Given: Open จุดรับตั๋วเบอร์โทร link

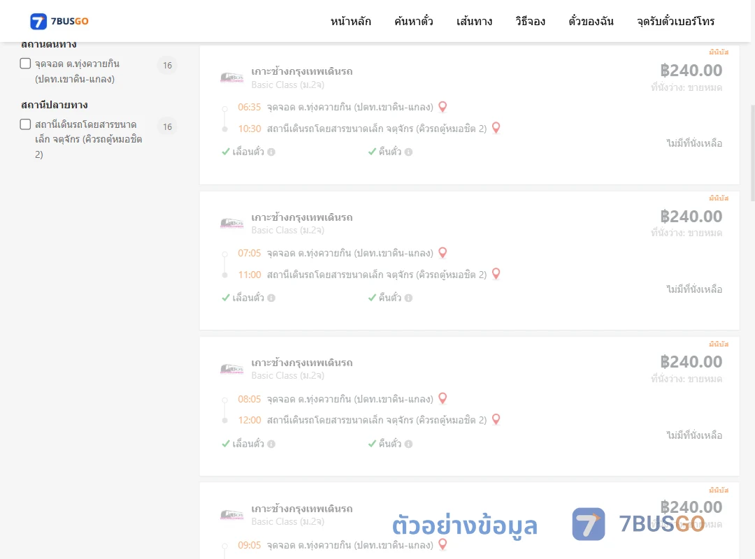Looking at the screenshot, I should click(x=675, y=21).
